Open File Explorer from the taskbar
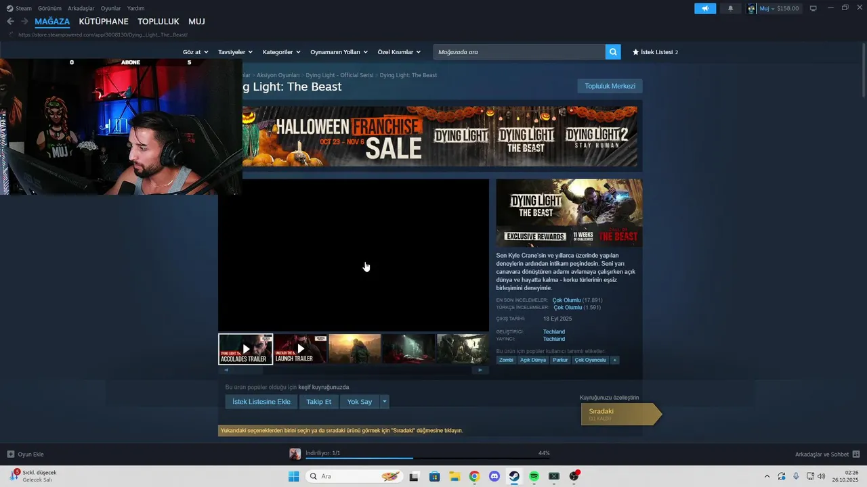The height and width of the screenshot is (487, 867). tap(454, 476)
